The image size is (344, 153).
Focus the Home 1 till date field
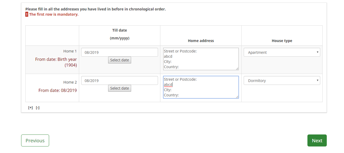pos(119,52)
